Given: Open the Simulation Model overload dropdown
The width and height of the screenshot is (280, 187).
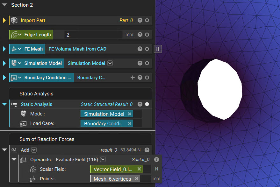Looking at the screenshot, I should (110, 63).
